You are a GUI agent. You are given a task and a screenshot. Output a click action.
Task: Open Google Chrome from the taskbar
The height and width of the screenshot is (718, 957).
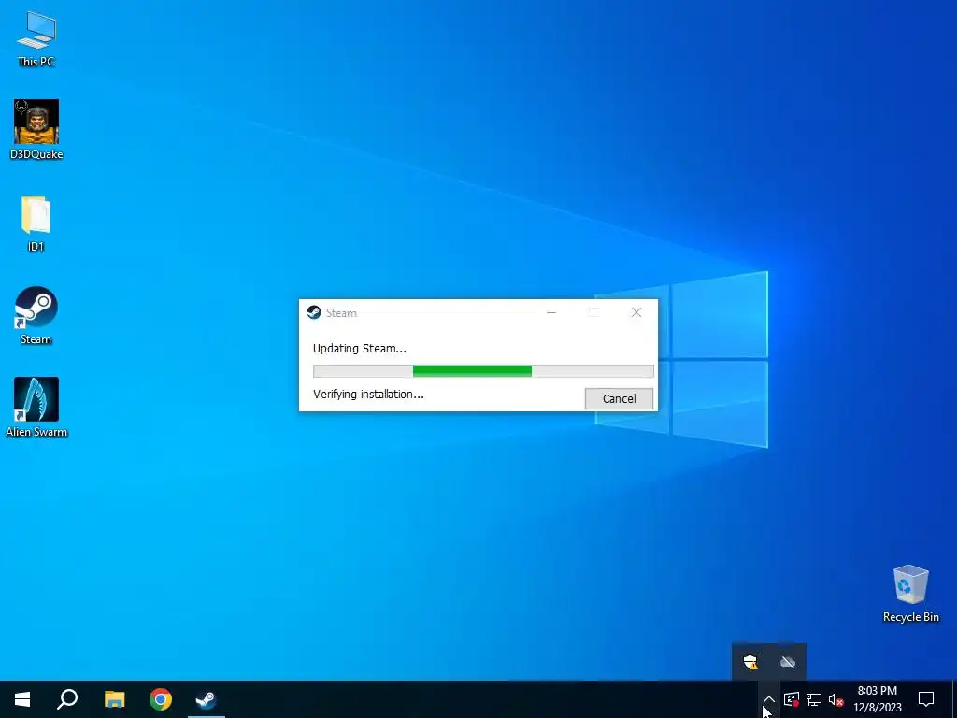click(x=161, y=699)
